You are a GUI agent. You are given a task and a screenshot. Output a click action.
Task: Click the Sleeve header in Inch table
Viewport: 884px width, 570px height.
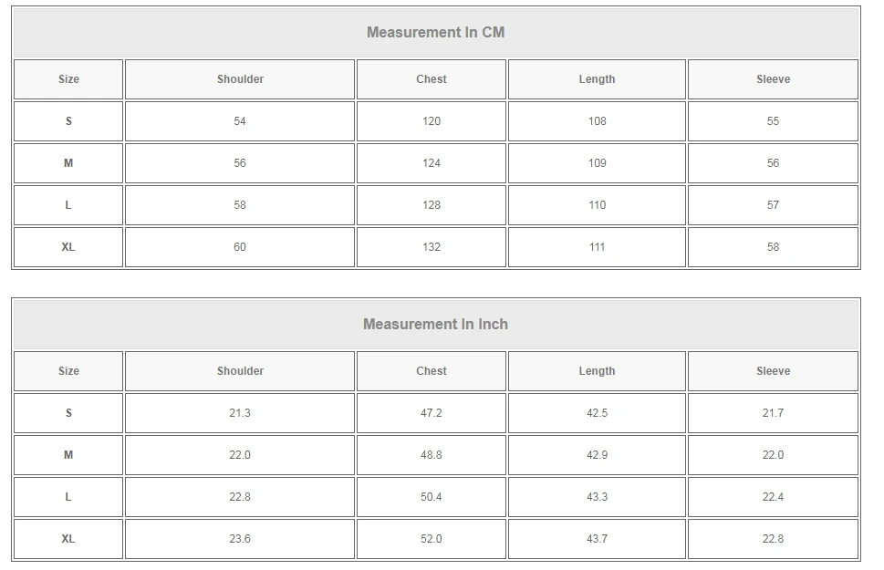(773, 371)
